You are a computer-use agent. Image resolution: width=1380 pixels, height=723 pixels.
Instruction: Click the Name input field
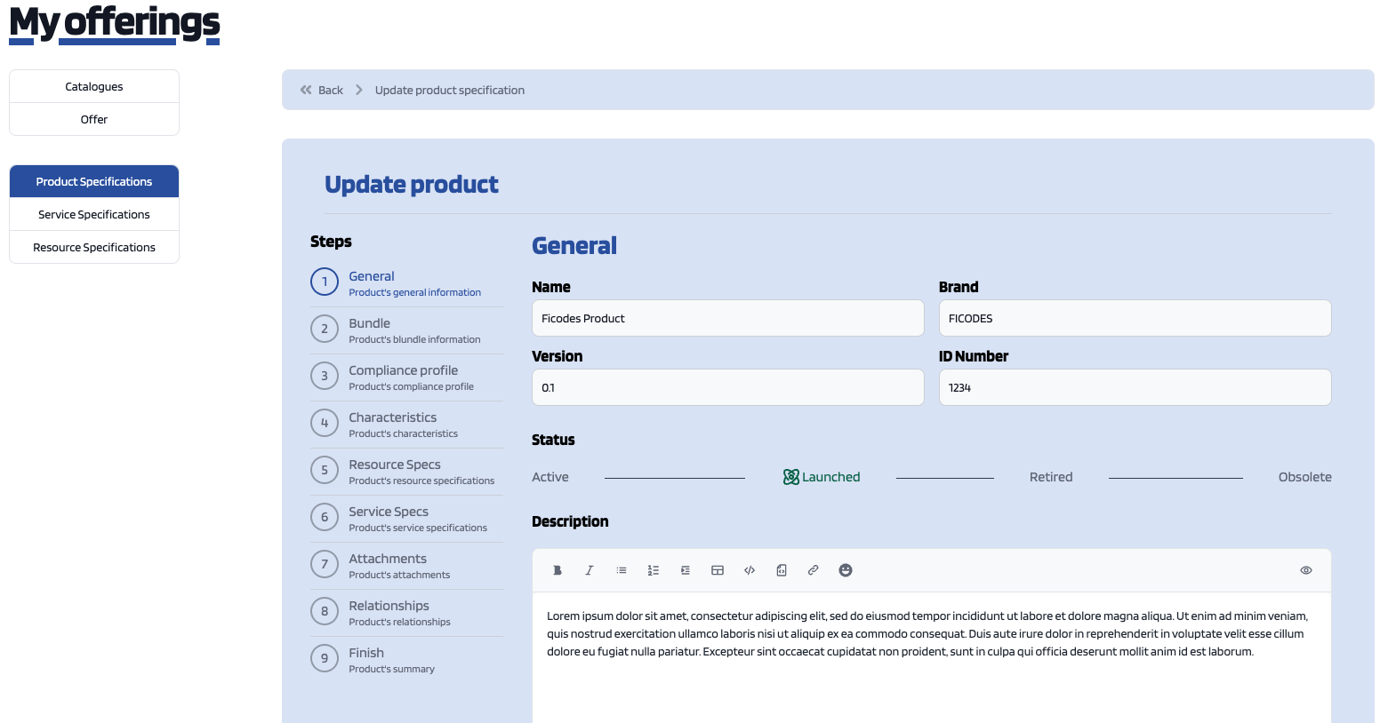728,318
